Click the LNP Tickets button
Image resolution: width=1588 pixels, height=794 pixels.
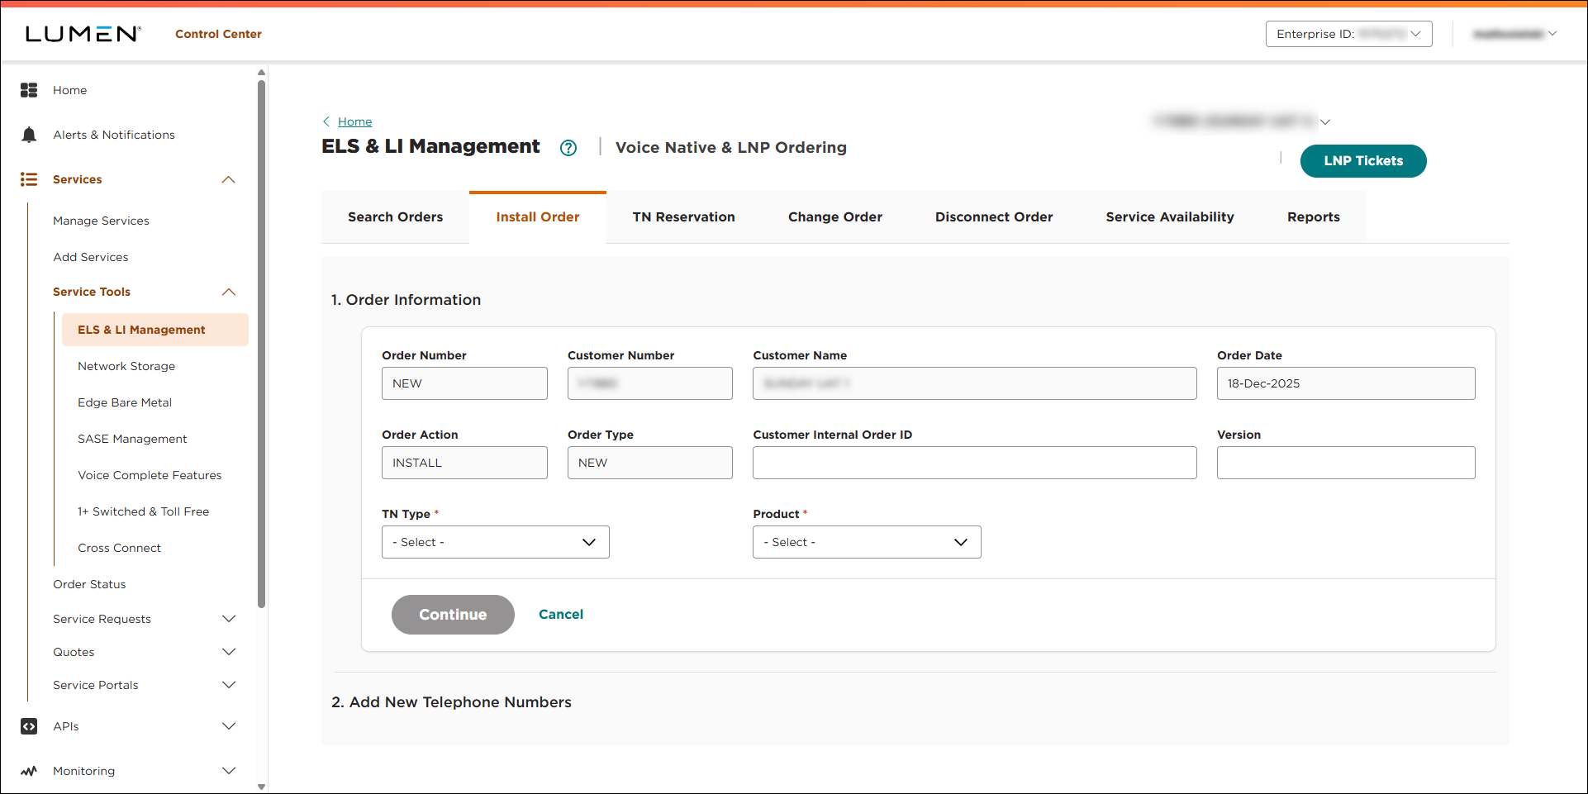point(1362,161)
